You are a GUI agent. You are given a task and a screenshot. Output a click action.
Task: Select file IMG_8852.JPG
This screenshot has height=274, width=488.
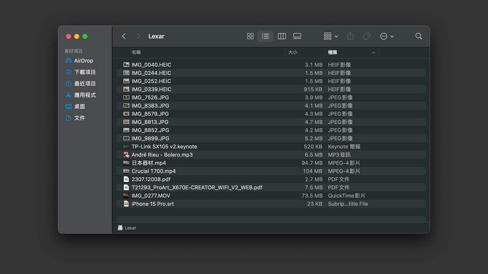(271, 130)
